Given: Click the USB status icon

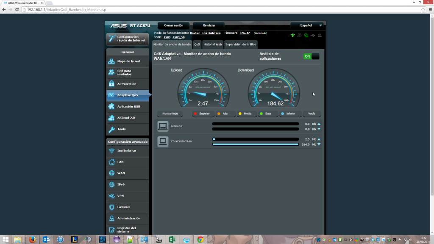Looking at the screenshot, I should pyautogui.click(x=313, y=36).
